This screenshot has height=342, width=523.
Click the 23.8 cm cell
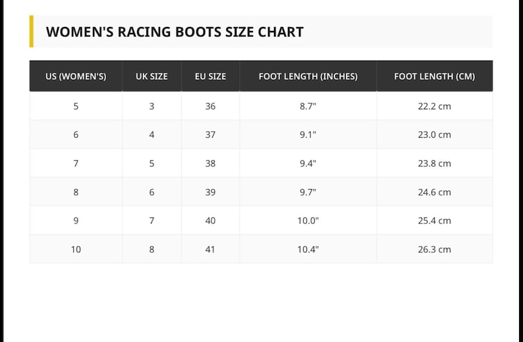tap(435, 163)
